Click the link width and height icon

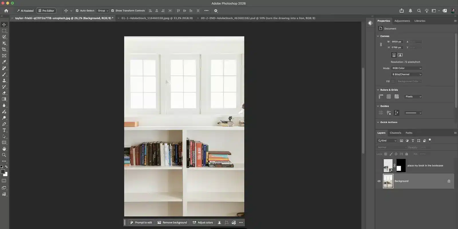pos(381,44)
